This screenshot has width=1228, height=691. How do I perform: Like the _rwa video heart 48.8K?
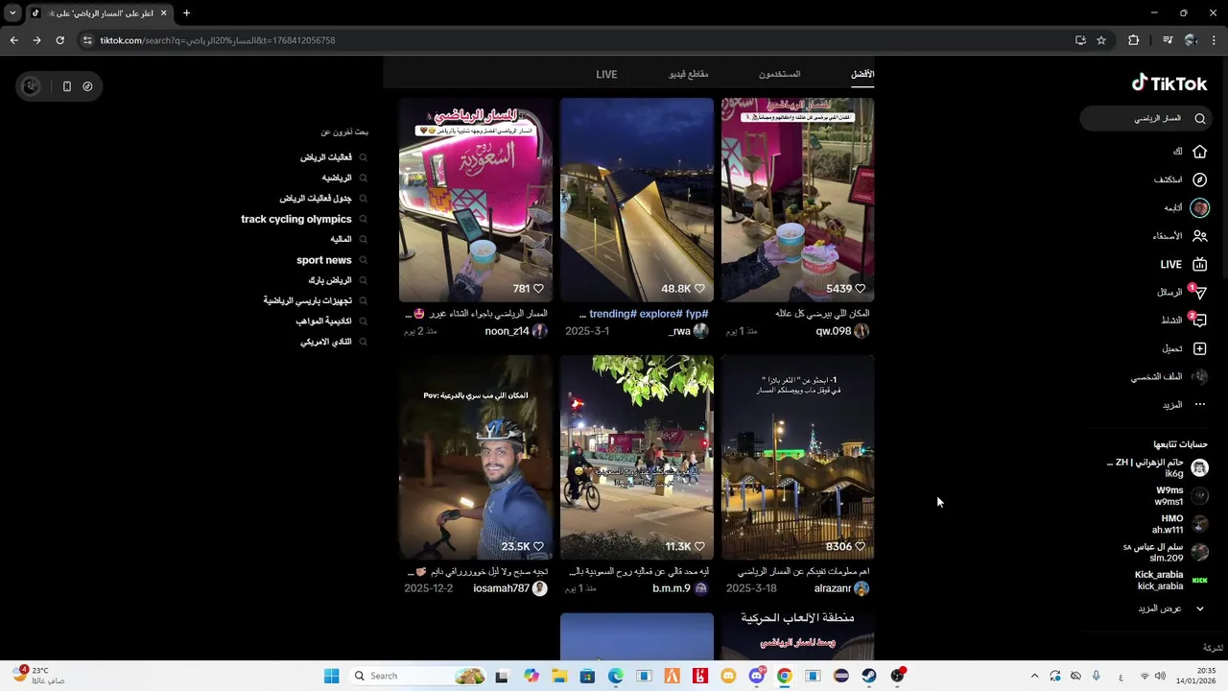click(x=699, y=289)
